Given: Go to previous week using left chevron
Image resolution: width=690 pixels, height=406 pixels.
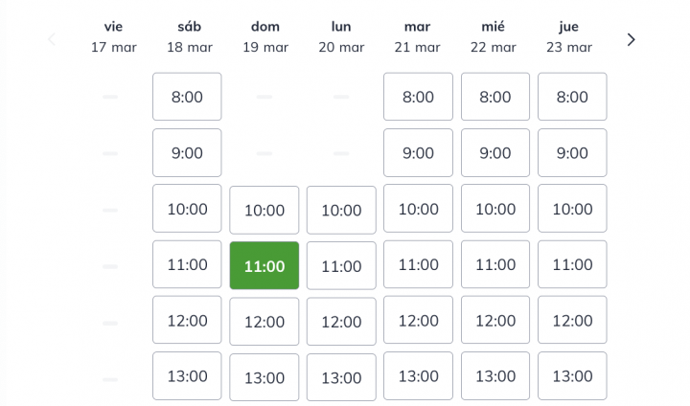Looking at the screenshot, I should (x=52, y=39).
